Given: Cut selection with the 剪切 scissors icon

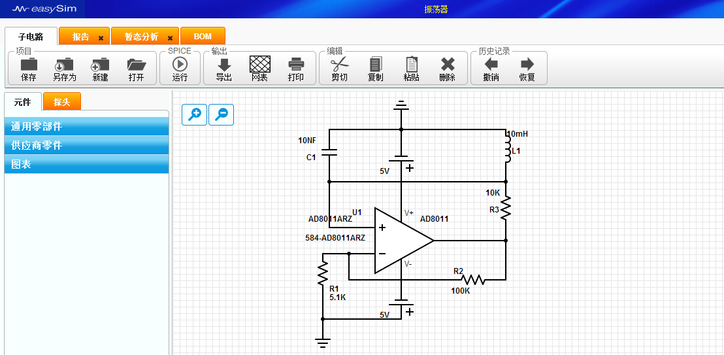Looking at the screenshot, I should 339,64.
